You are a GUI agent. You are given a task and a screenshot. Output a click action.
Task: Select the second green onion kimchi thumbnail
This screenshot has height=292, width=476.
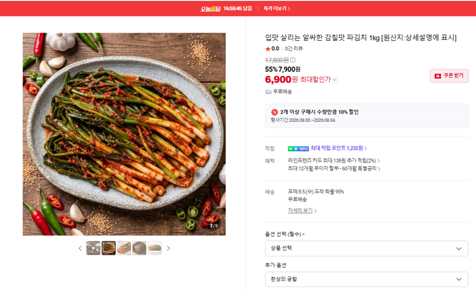[109, 248]
